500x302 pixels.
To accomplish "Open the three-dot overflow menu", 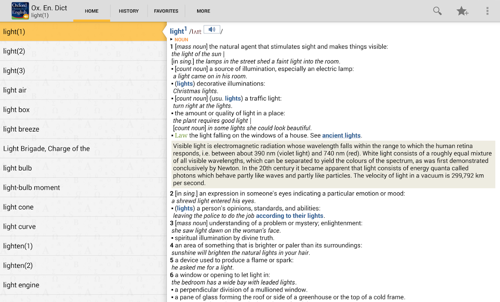I will tap(487, 11).
